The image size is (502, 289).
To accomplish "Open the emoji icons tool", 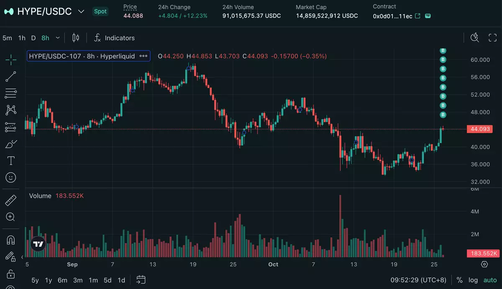I will coord(11,177).
